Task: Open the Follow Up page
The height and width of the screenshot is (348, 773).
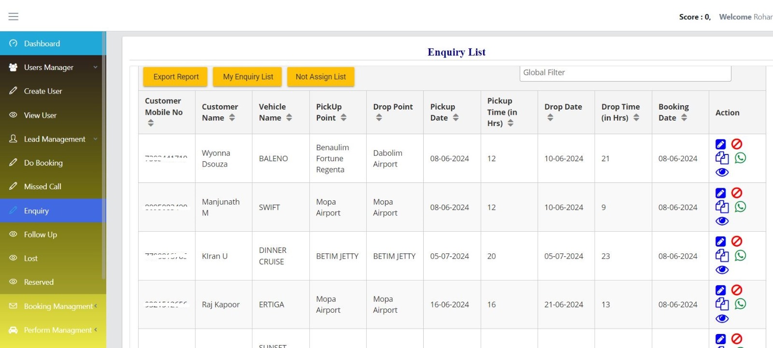Action: (x=41, y=235)
